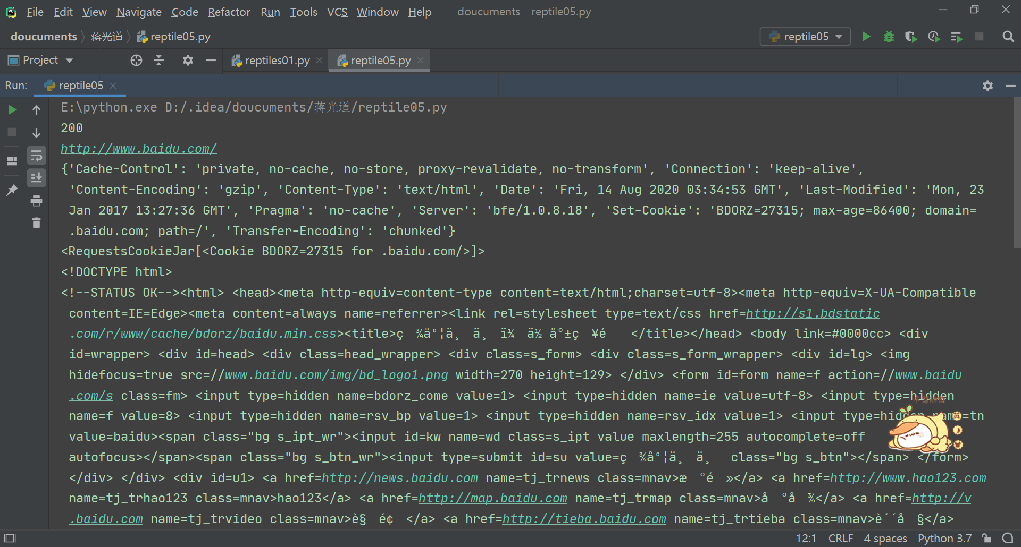Viewport: 1021px width, 547px height.
Task: Restore layout in the Run panel sidebar
Action: pyautogui.click(x=12, y=161)
